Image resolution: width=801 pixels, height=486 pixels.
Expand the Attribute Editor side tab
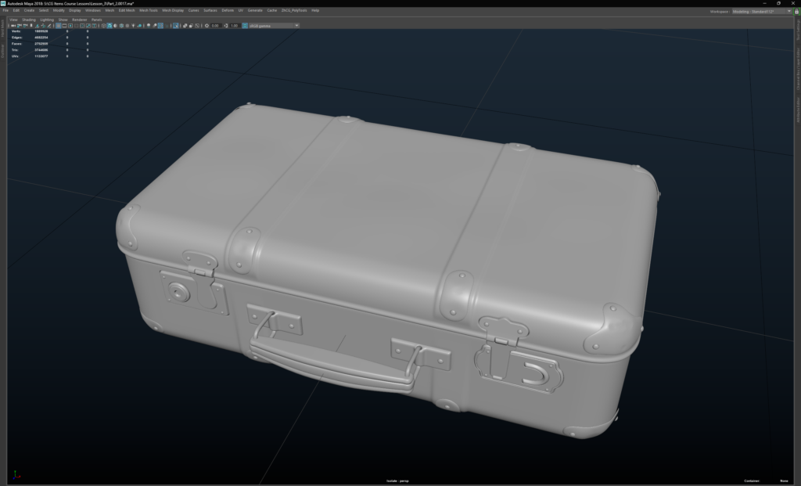coord(798,110)
